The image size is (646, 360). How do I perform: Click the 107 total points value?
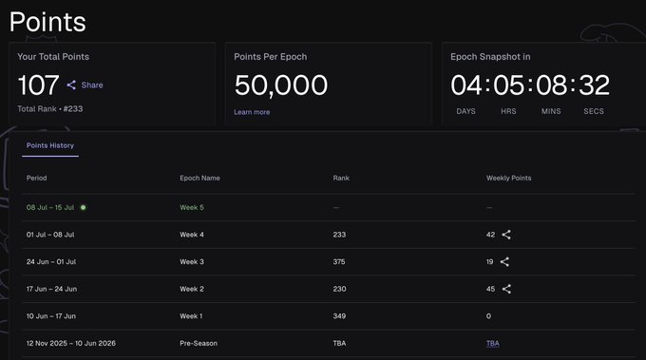[x=38, y=85]
